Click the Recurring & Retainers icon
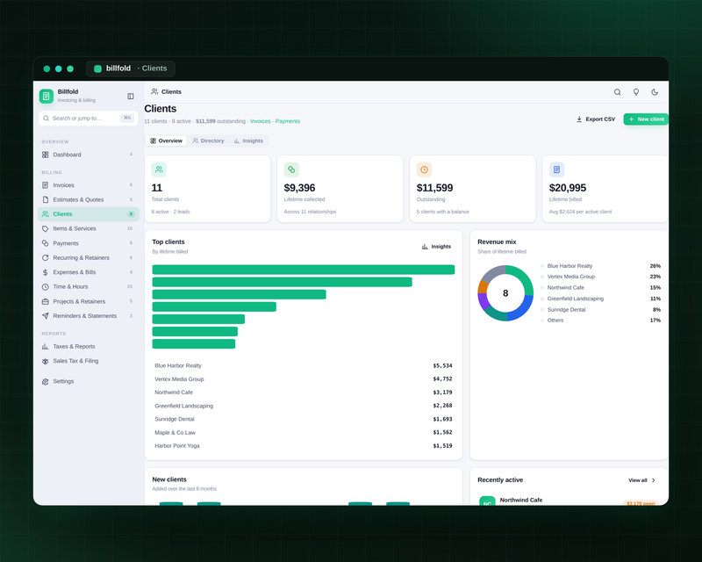Image resolution: width=702 pixels, height=562 pixels. pos(46,257)
